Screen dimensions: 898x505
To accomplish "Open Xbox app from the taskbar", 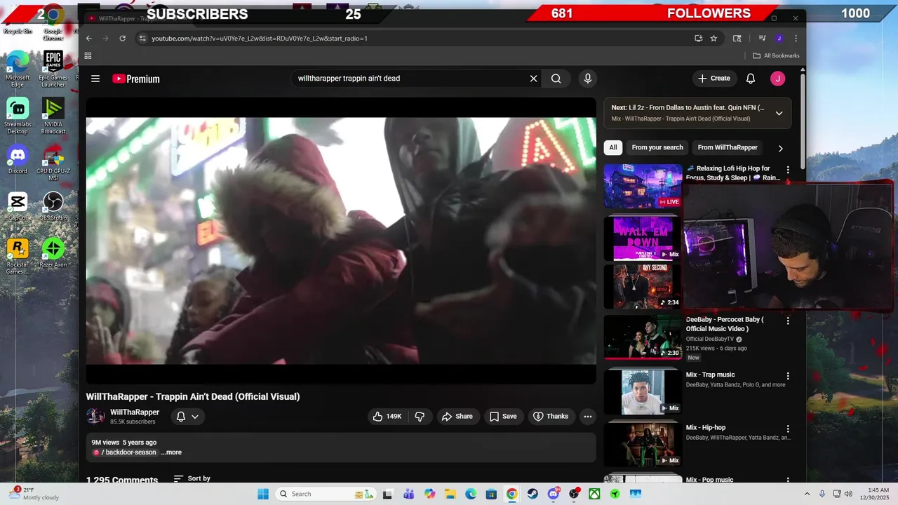I will (x=594, y=494).
